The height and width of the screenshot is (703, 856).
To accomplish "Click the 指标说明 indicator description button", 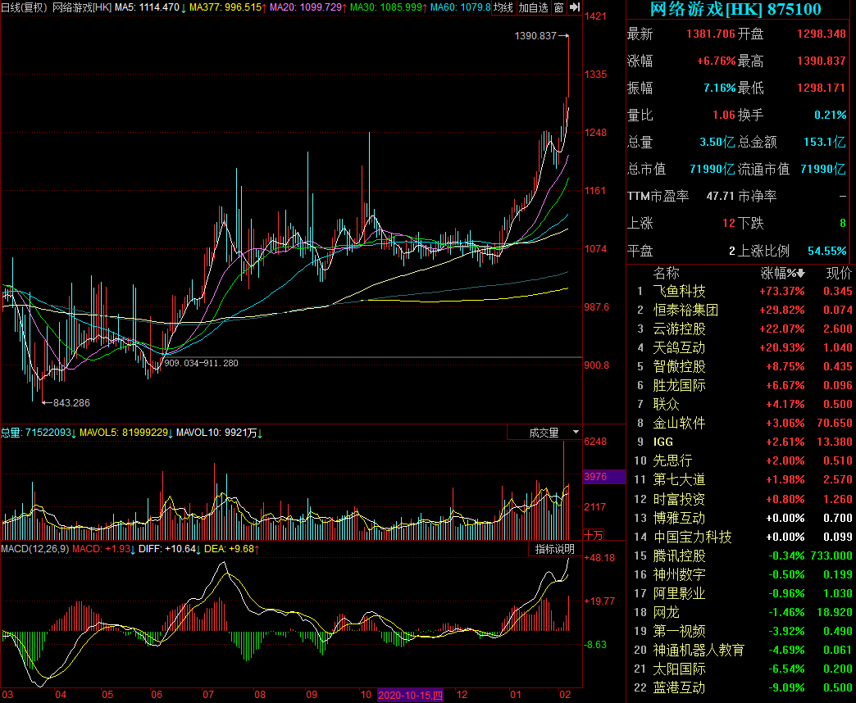I will [554, 549].
